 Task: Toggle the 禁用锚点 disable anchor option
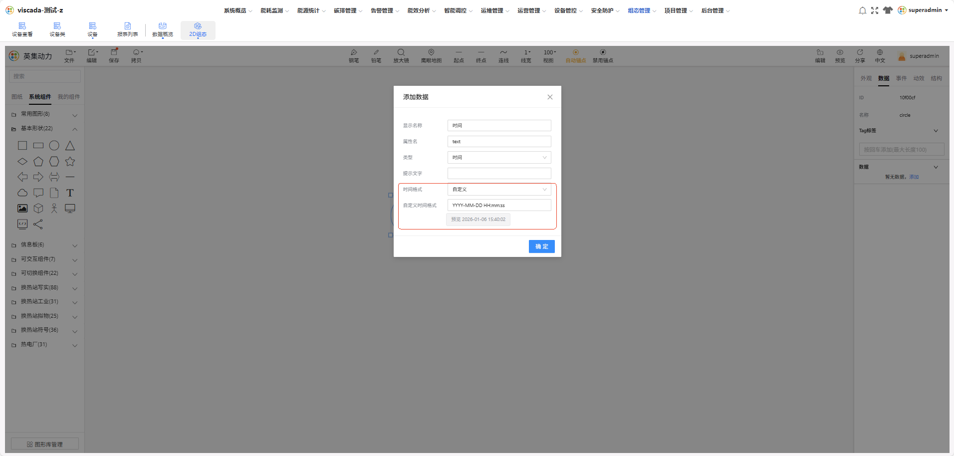tap(603, 56)
